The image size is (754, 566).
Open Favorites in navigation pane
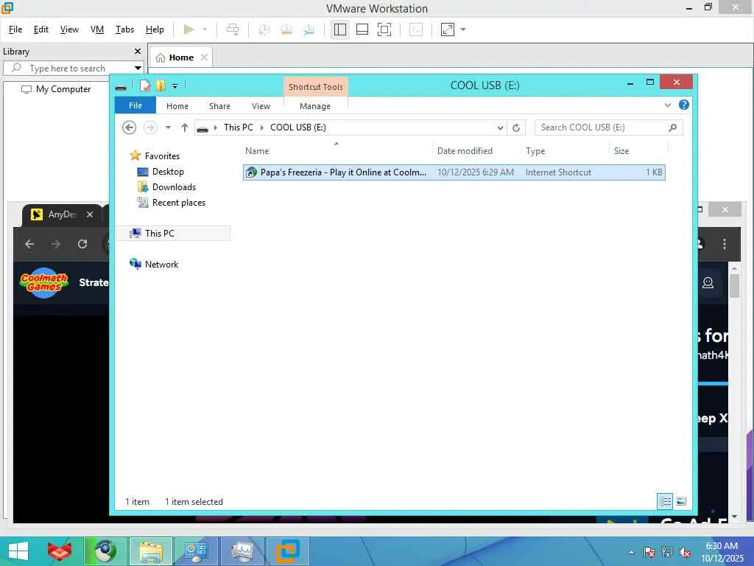162,156
